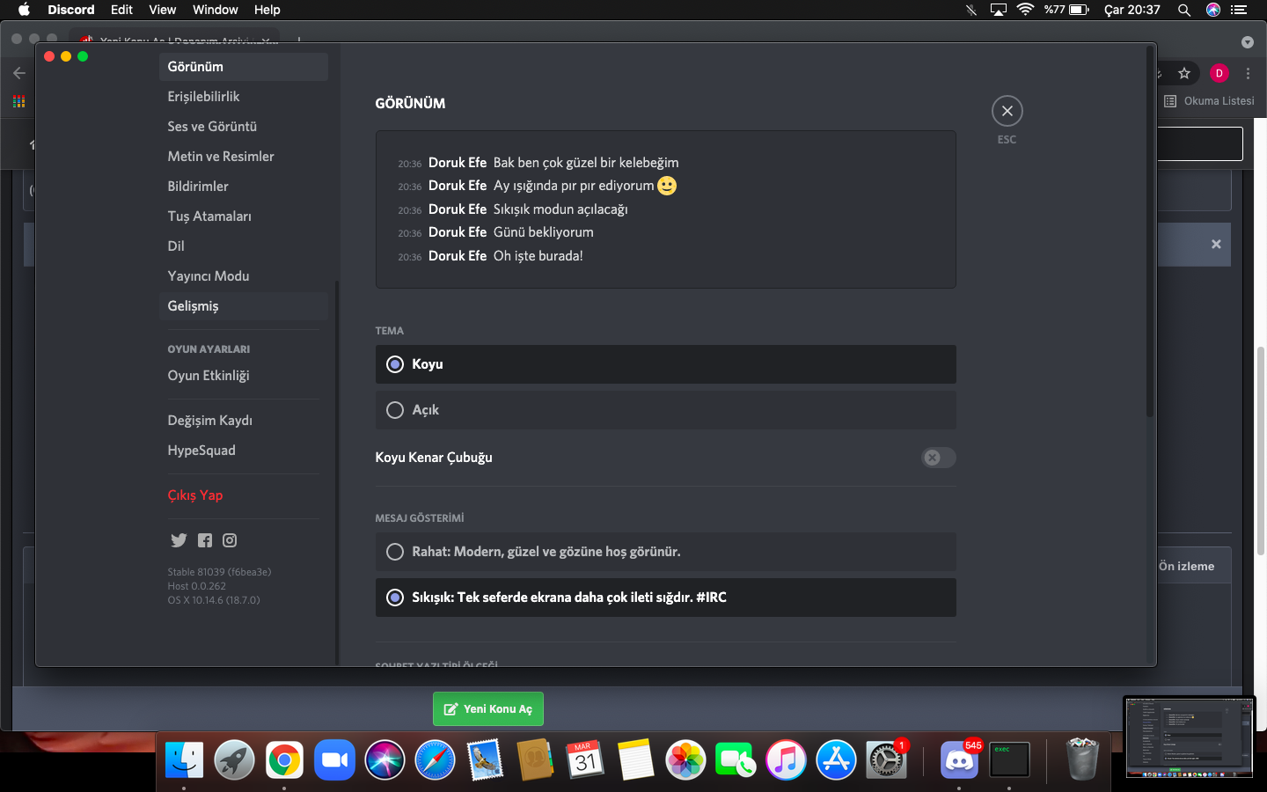Click the Spotlight search icon in menu bar
The height and width of the screenshot is (792, 1267).
(1184, 10)
